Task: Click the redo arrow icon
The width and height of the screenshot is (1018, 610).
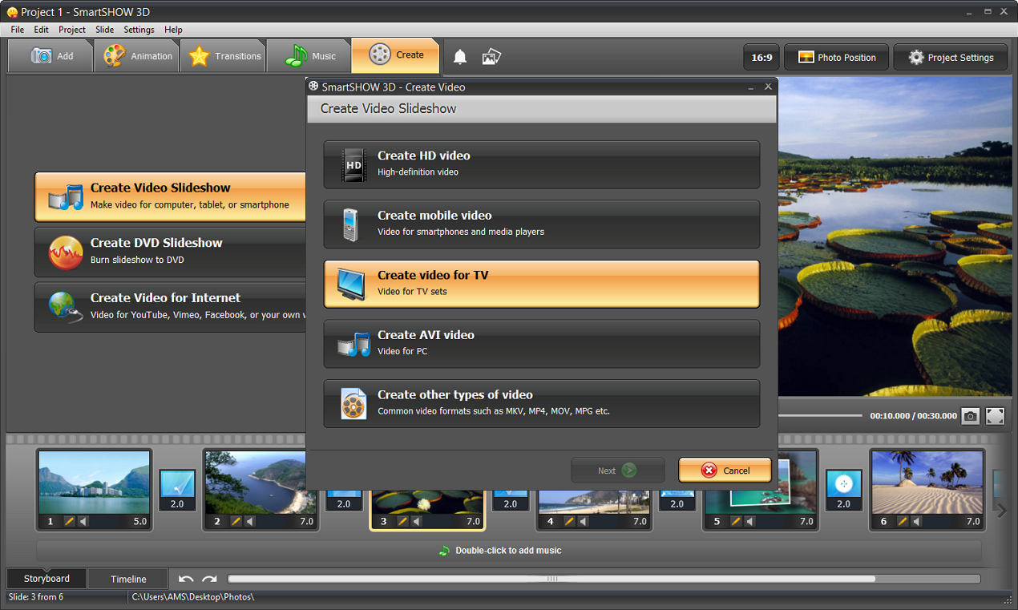Action: point(209,578)
